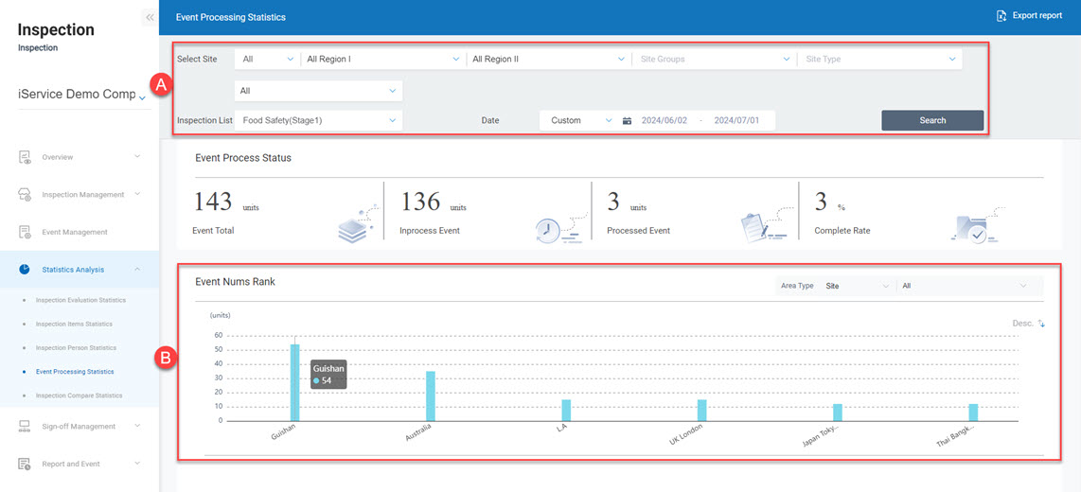1081x492 pixels.
Task: Toggle the Desc. sort order icon
Action: coord(1041,324)
